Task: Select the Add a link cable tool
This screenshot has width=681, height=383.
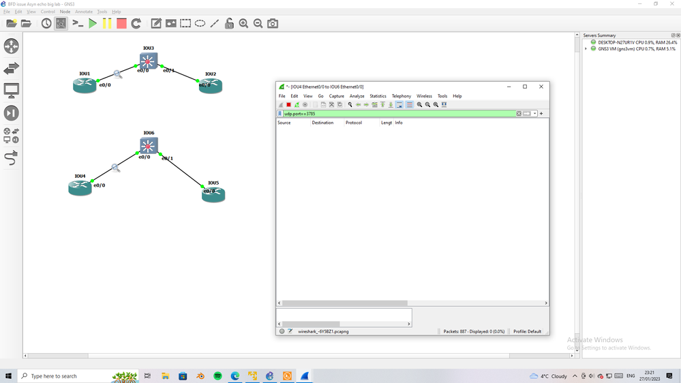Action: pyautogui.click(x=12, y=158)
